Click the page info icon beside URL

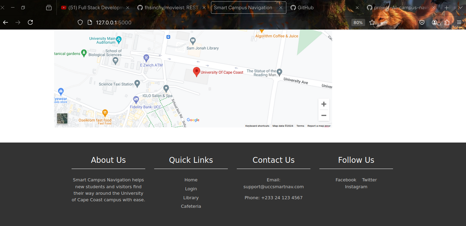point(90,22)
